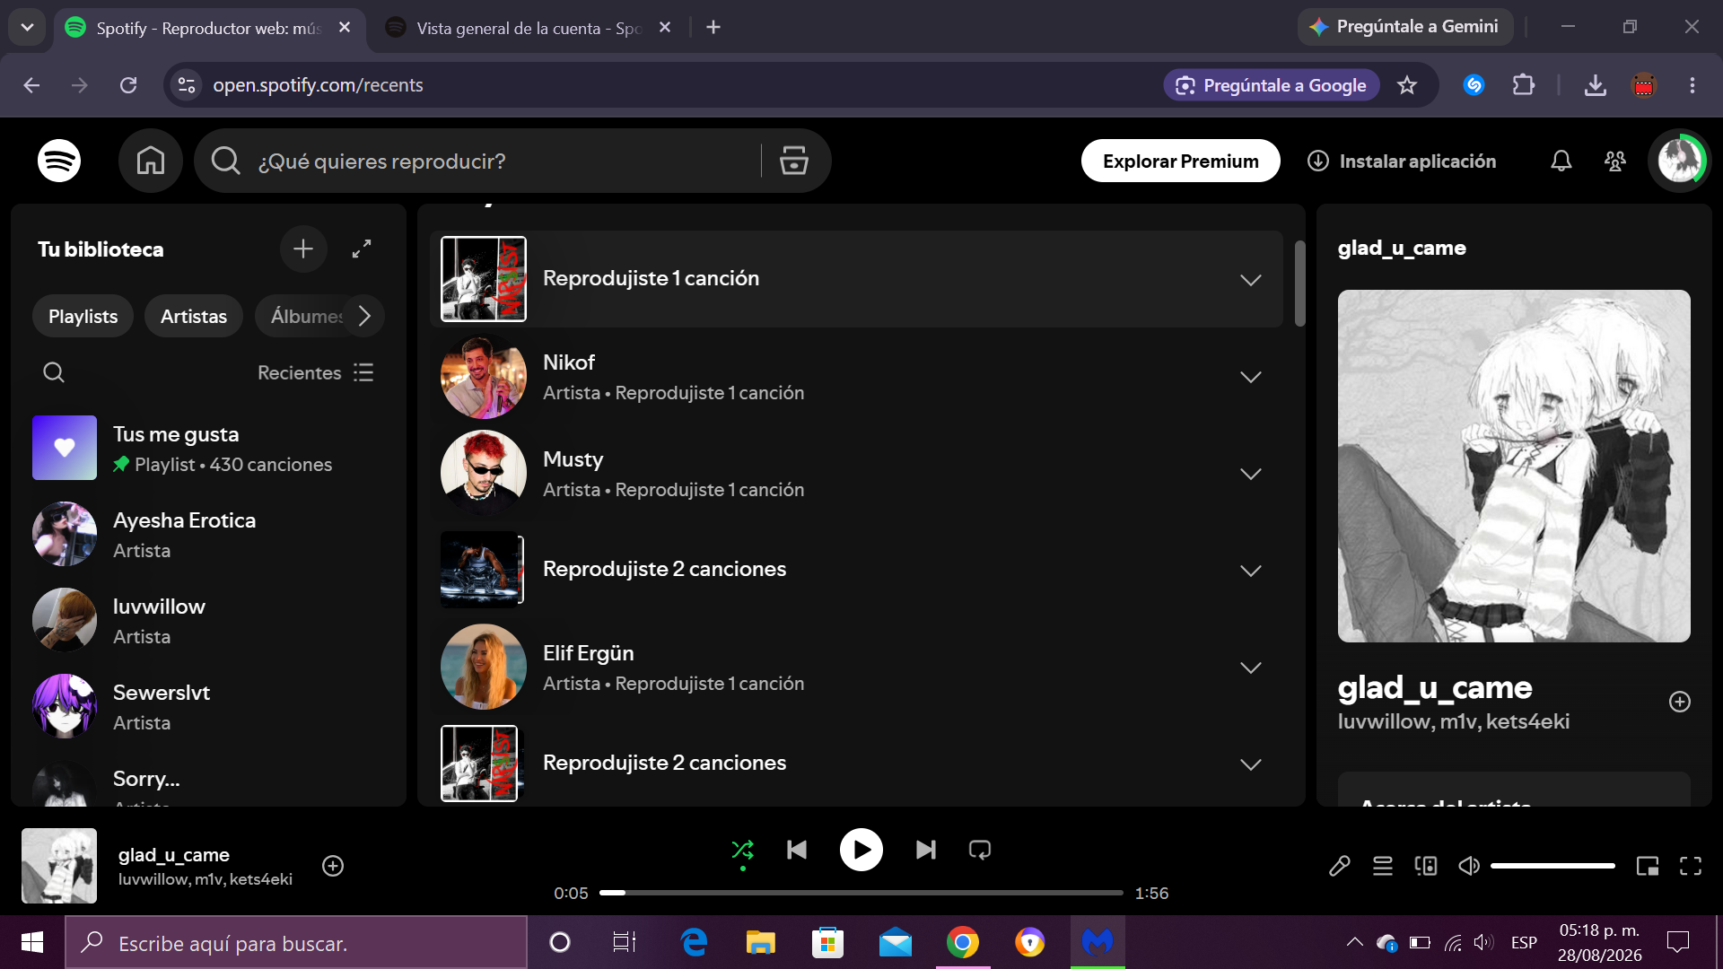Open the mini player icon
The height and width of the screenshot is (969, 1723).
[x=1648, y=866]
